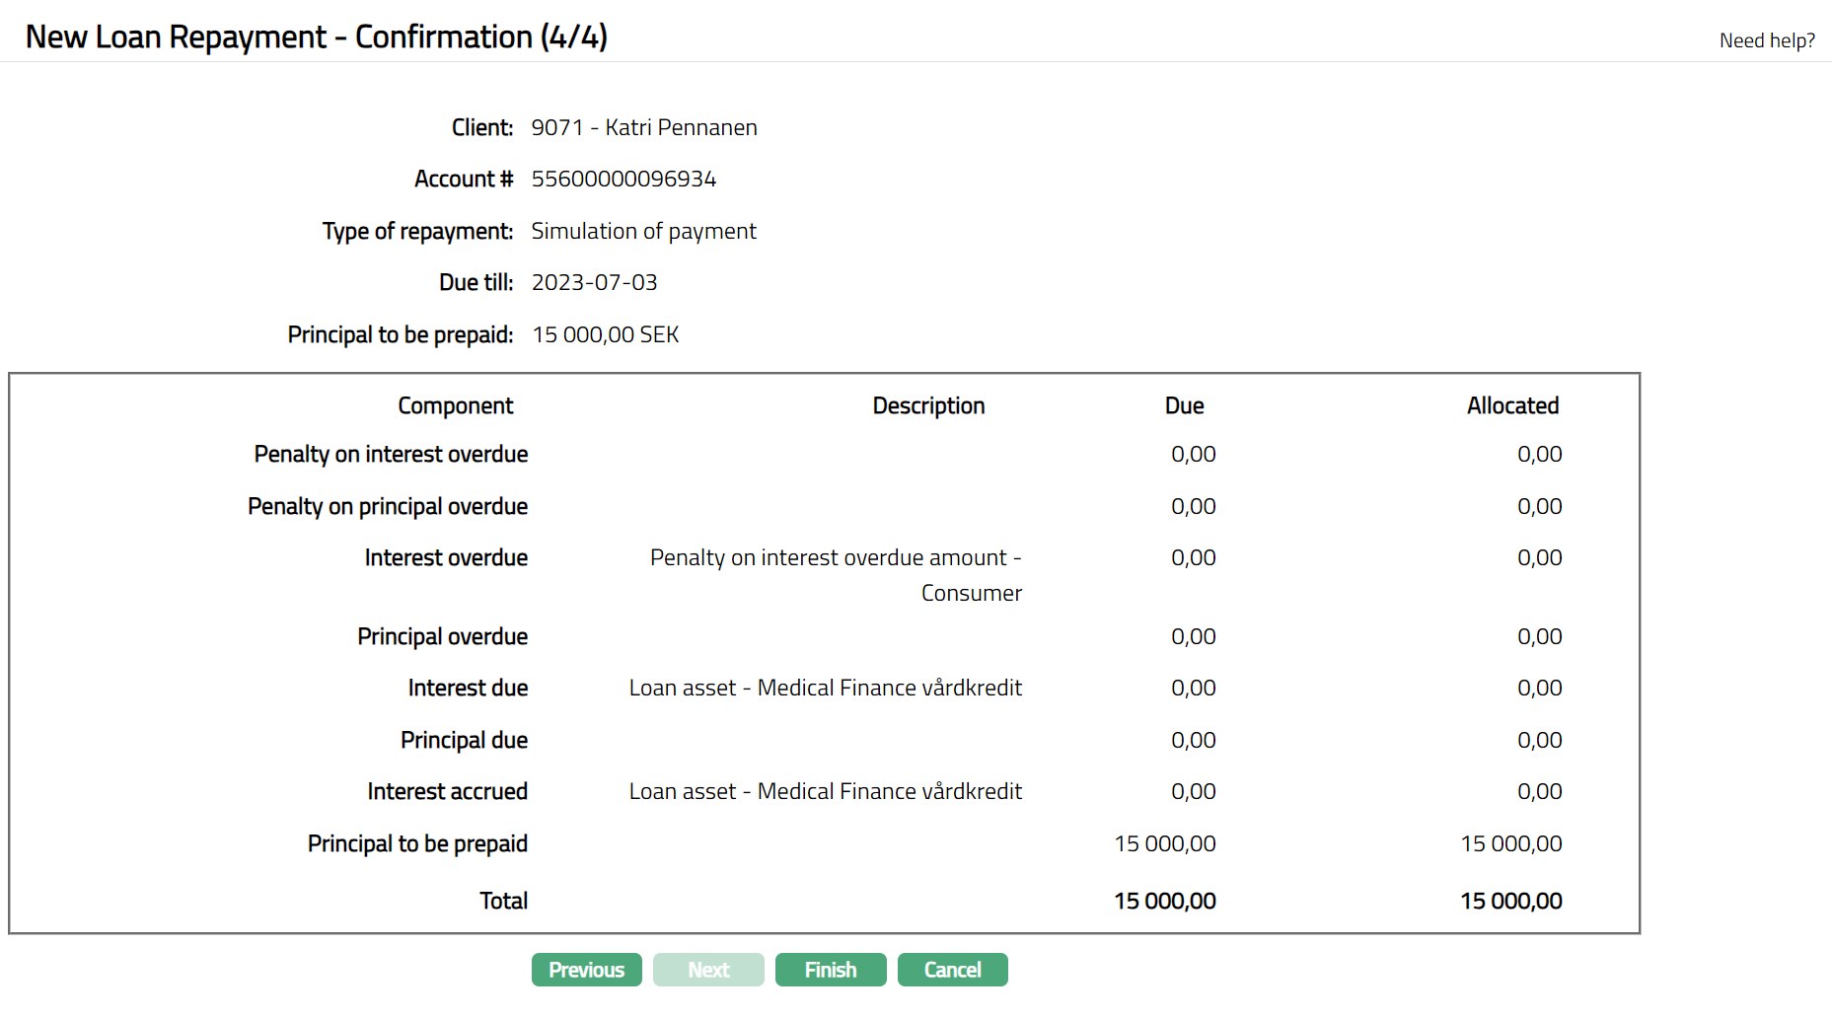The width and height of the screenshot is (1832, 1019).
Task: Open the Need help? link
Action: [1766, 40]
